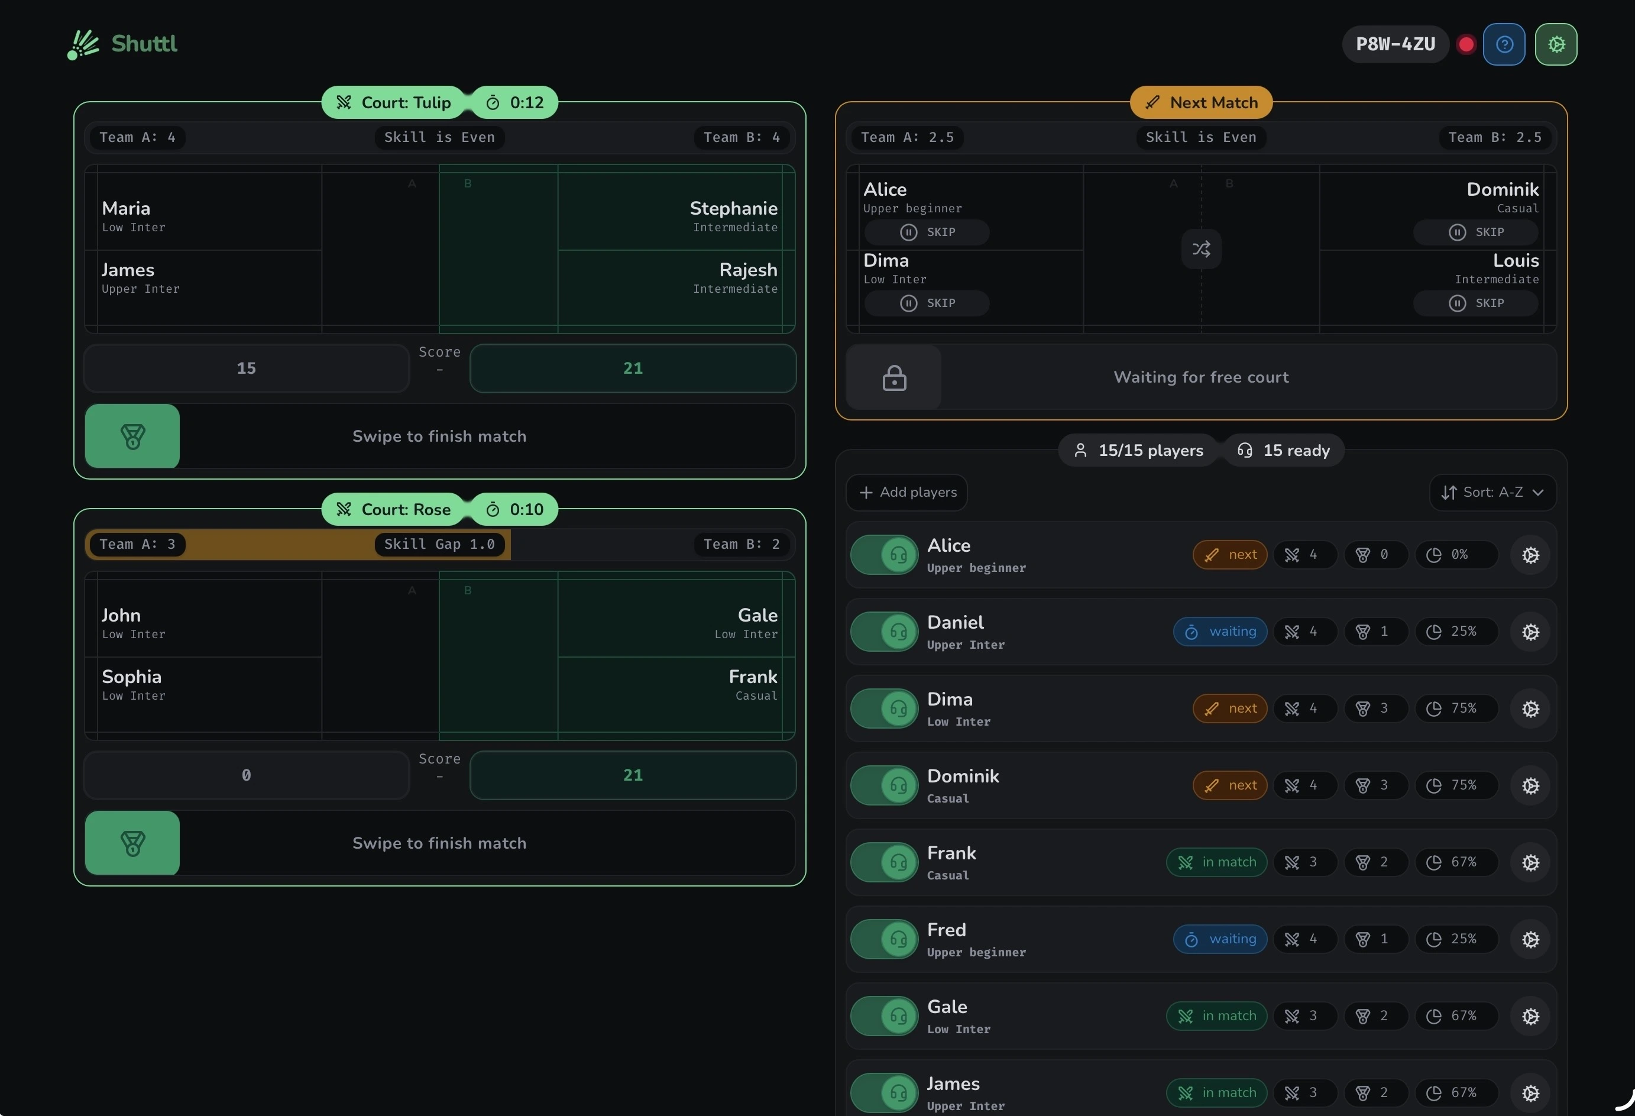Click Daniel's wins medal stat
The image size is (1635, 1116).
pyautogui.click(x=1375, y=632)
